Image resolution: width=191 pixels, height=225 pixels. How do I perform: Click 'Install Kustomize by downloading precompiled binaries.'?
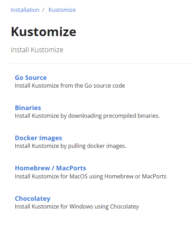87,116
